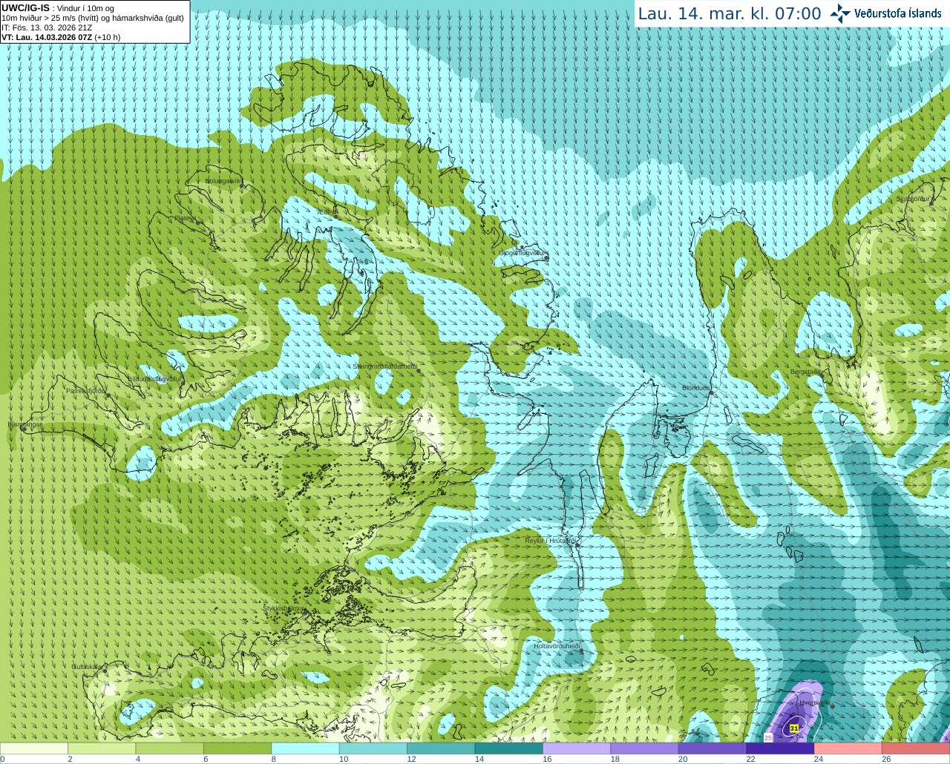
Task: Click the 24–26 m/s pink legend swatch
Action: tap(848, 748)
